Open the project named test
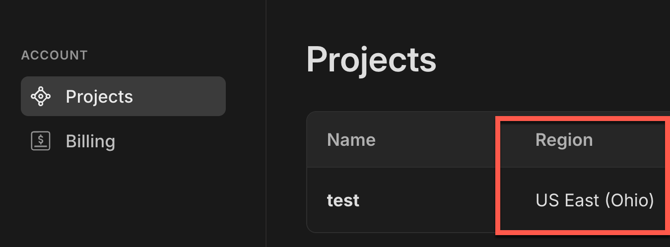The height and width of the screenshot is (247, 670). 343,200
